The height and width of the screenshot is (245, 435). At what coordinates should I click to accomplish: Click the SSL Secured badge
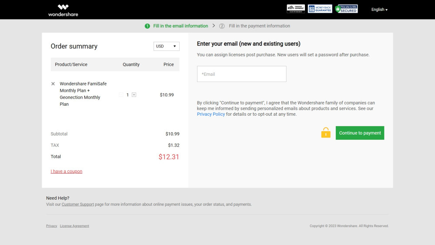click(x=346, y=9)
